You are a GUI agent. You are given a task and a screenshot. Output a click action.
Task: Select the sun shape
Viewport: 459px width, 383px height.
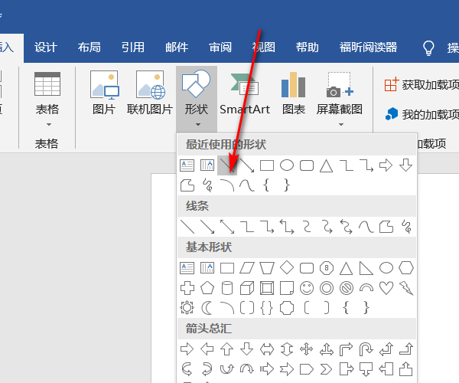(187, 308)
